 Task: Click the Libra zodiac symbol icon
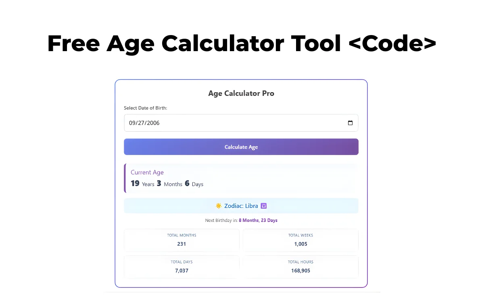point(264,206)
